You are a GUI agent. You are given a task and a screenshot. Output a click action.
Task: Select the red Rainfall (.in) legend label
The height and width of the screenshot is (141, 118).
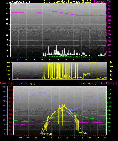[7, 83]
